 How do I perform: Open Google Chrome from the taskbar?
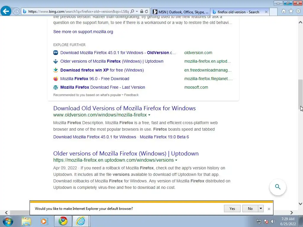[63, 221]
